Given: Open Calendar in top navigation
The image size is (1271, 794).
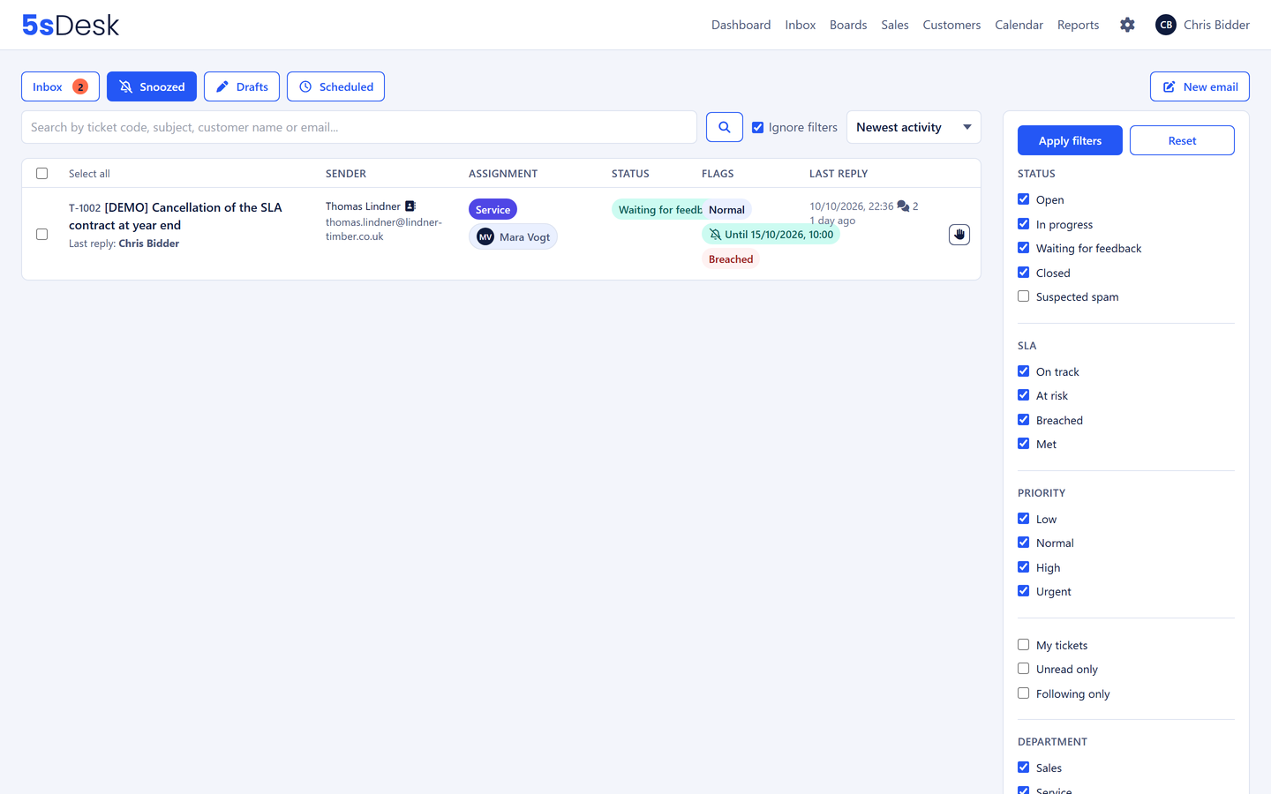Looking at the screenshot, I should click(1019, 25).
